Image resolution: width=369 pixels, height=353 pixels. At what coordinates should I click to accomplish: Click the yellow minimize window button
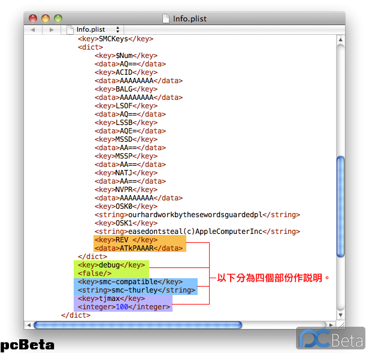pyautogui.click(x=46, y=19)
